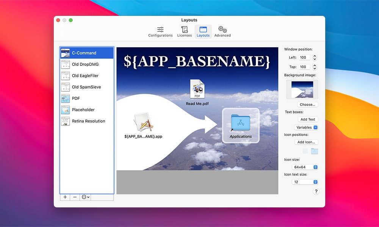Screen dimensions: 379x227
Task: Increment the Left window position stepper
Action: tap(314, 56)
